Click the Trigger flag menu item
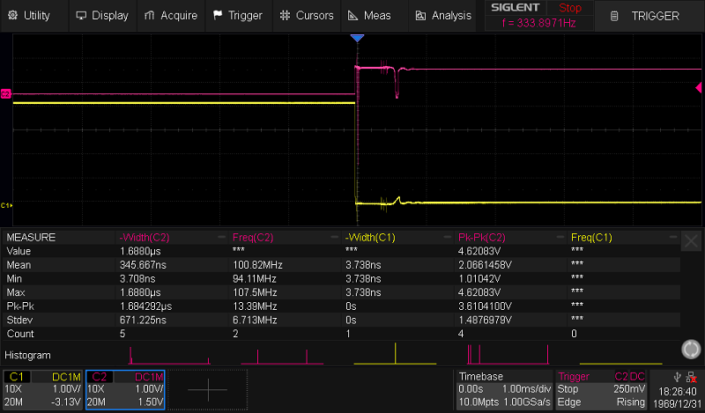The image size is (705, 413). (x=237, y=15)
